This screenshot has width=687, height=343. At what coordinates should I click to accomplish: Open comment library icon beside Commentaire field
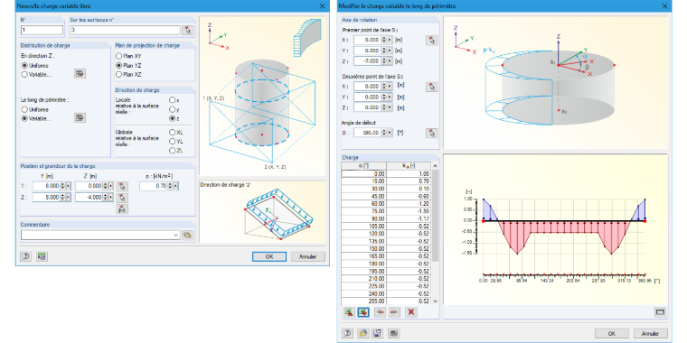pyautogui.click(x=188, y=235)
